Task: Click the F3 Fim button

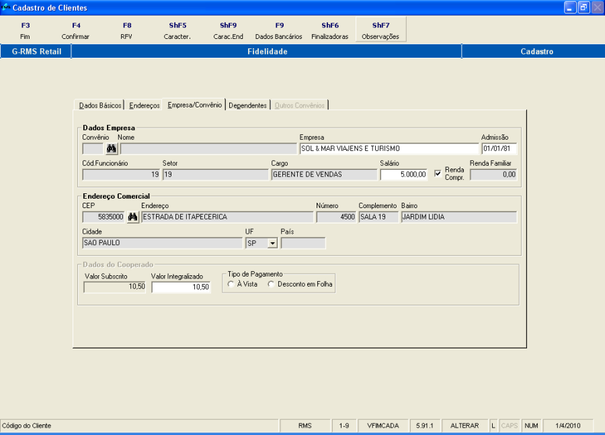Action: pos(25,31)
